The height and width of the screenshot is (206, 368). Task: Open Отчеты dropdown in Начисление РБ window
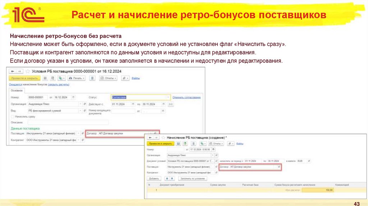click(x=216, y=144)
